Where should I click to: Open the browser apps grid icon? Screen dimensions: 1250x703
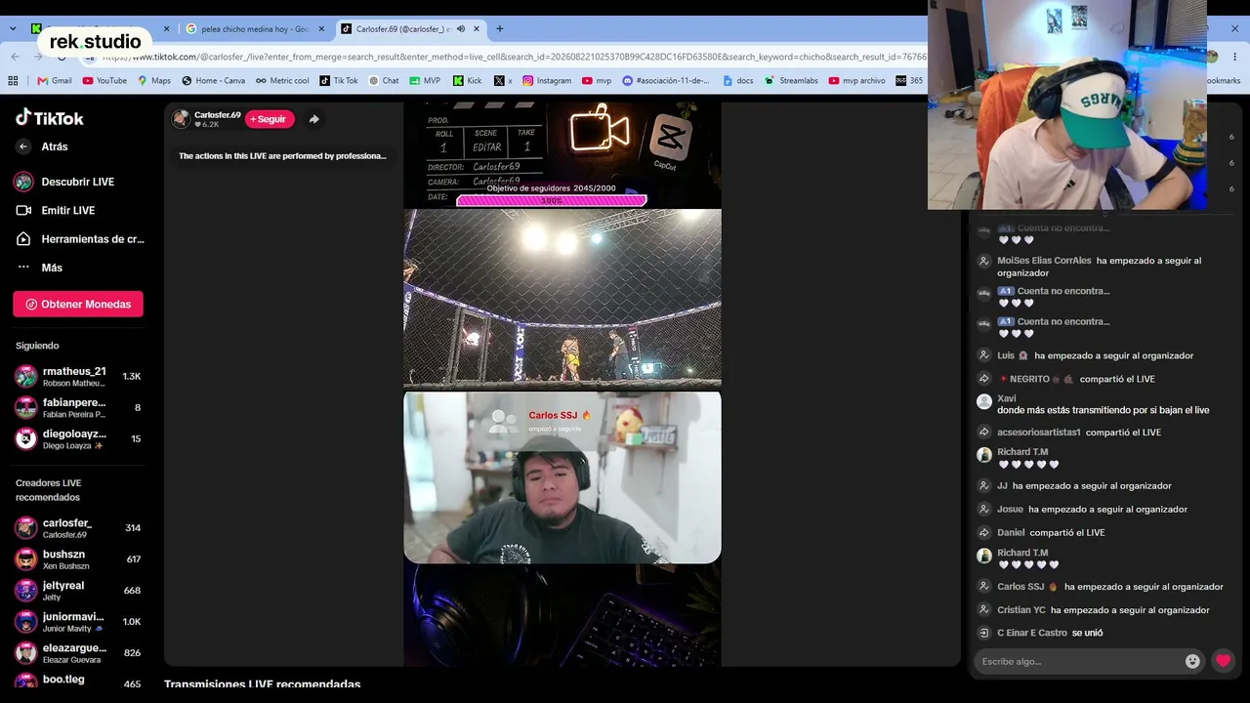point(14,81)
